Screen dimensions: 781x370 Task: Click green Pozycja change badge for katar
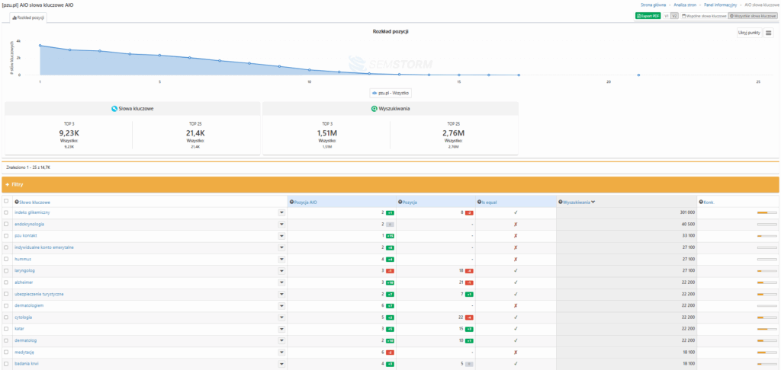tap(469, 329)
